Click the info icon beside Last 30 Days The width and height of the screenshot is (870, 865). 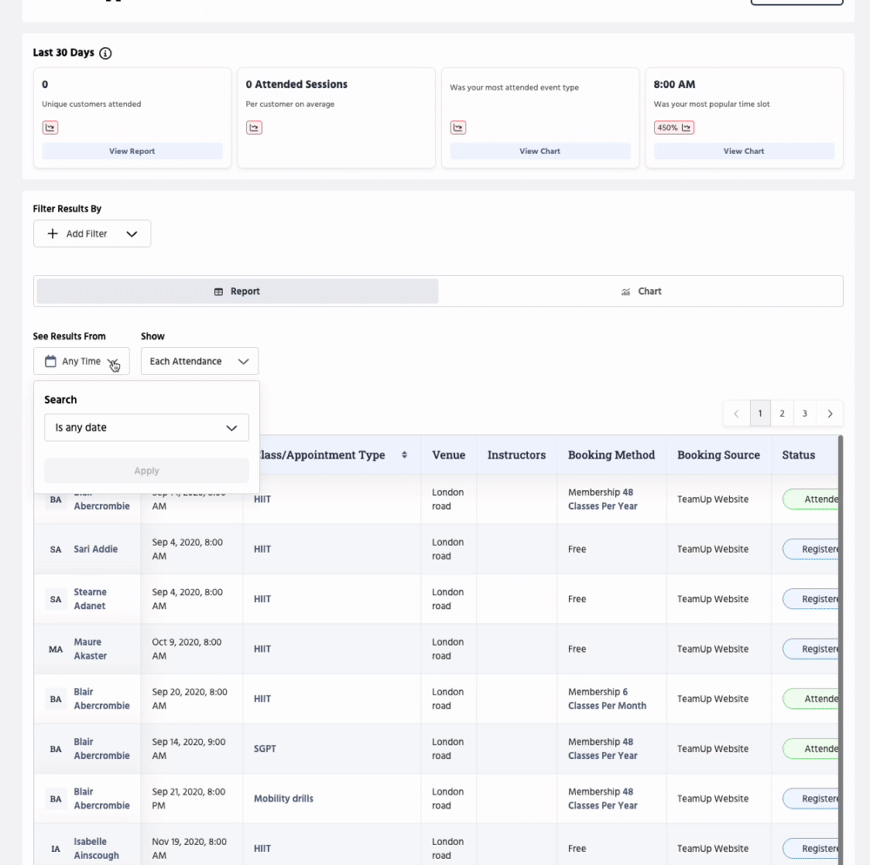click(x=105, y=53)
